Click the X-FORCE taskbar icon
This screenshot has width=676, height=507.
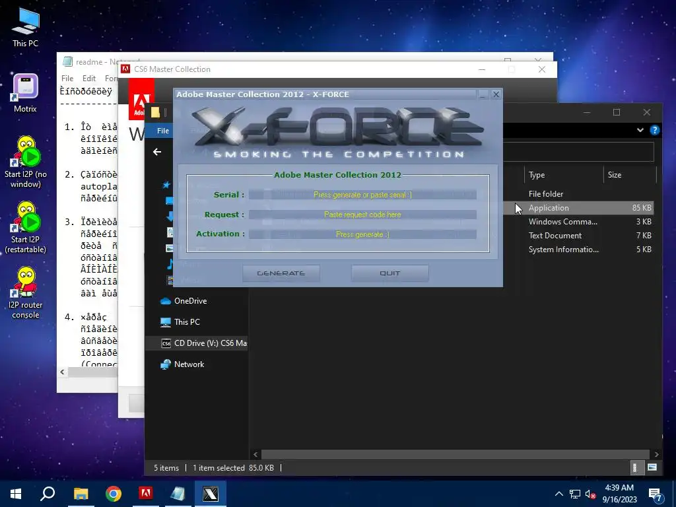[x=211, y=494]
